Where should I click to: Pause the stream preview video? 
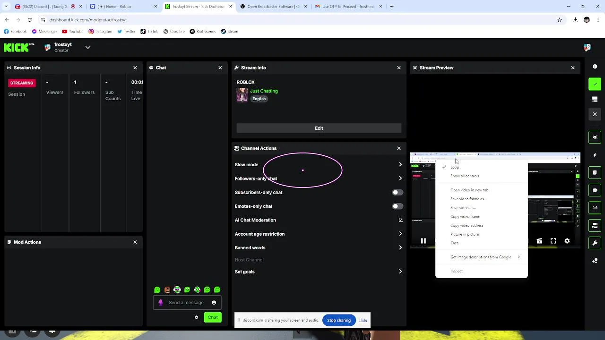tap(423, 241)
